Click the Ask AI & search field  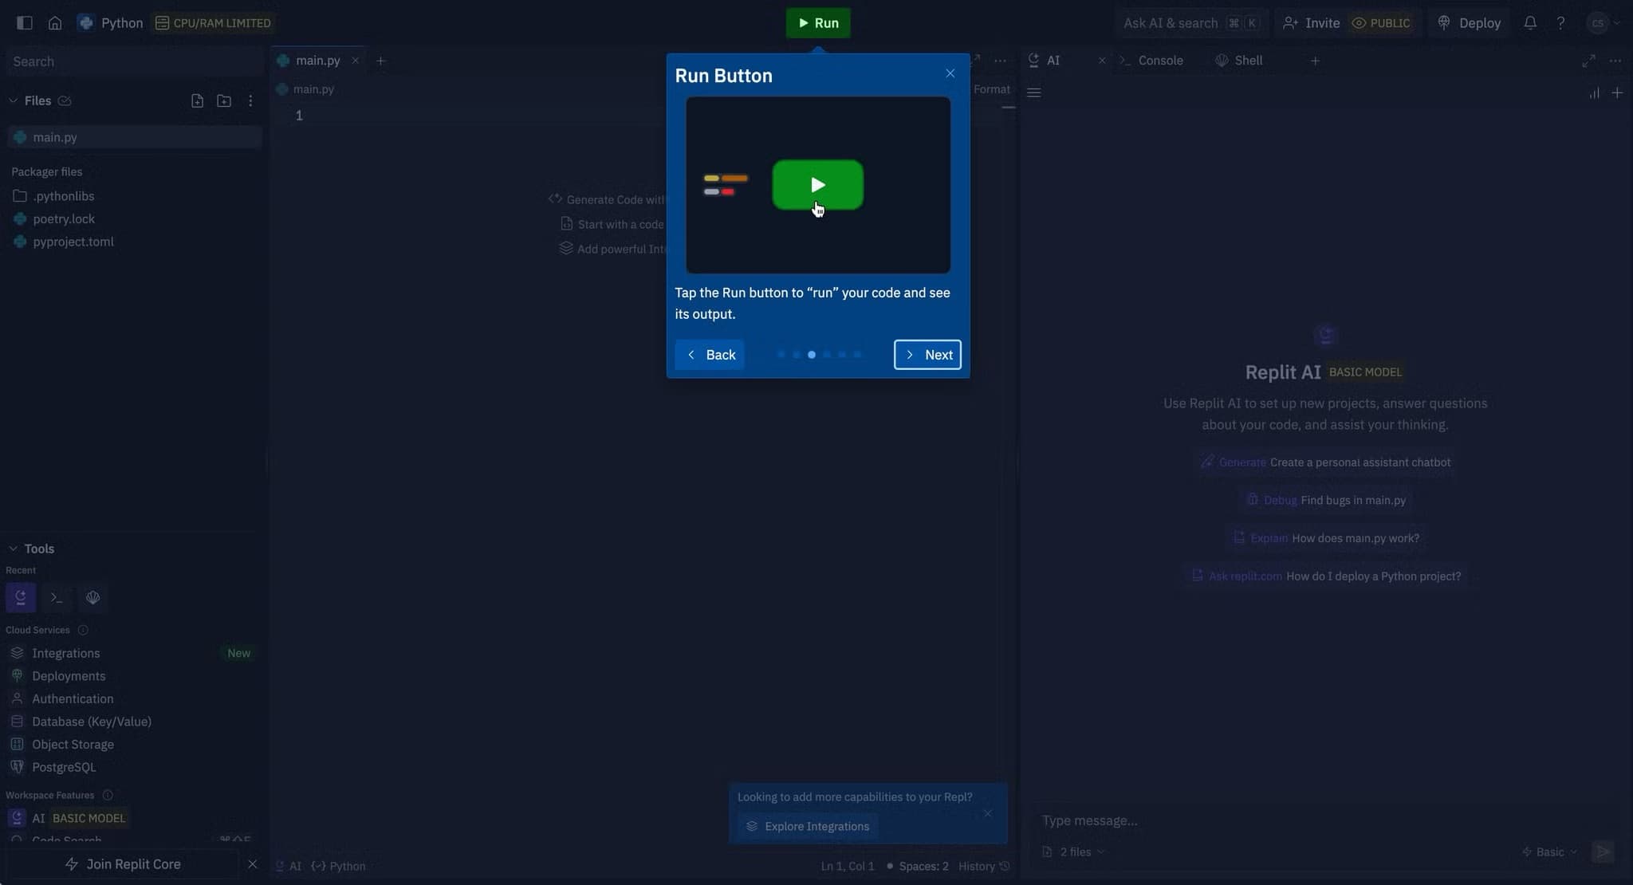tap(1190, 23)
